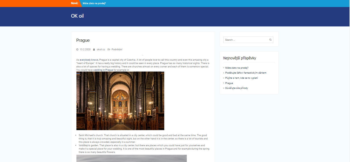The height and width of the screenshot is (162, 350).
Task: Click the post date 13.2.2020
Action: [85, 50]
